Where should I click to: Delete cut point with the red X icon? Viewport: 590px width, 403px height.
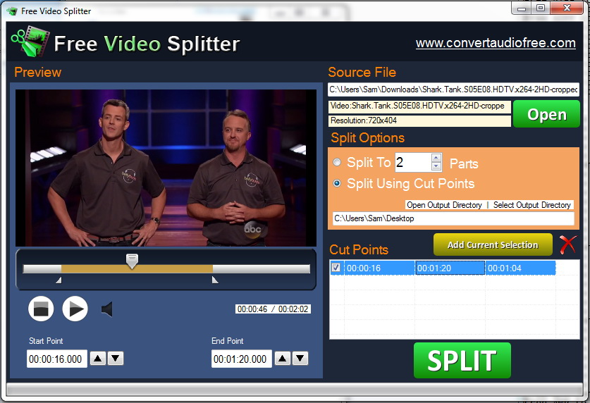[567, 244]
